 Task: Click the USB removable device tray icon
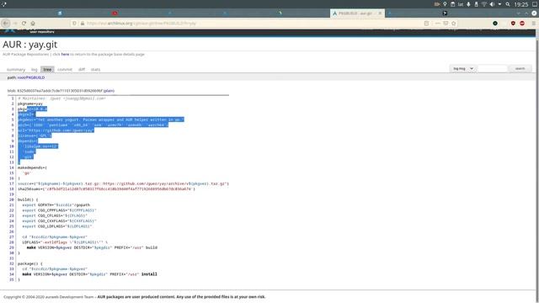pos(476,4)
